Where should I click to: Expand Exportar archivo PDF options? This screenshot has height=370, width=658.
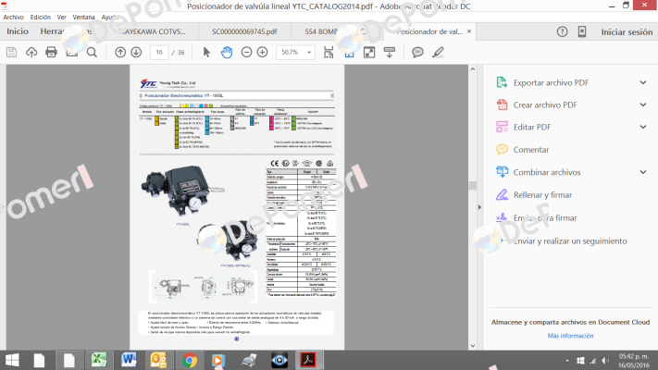pyautogui.click(x=643, y=82)
